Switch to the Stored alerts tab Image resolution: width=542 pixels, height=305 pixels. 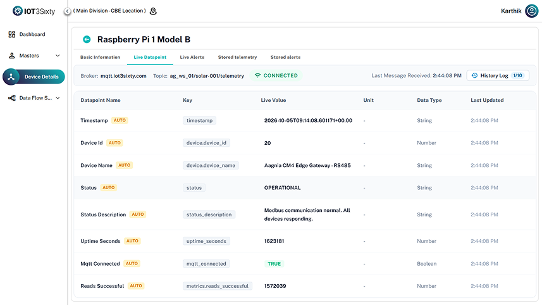click(285, 58)
